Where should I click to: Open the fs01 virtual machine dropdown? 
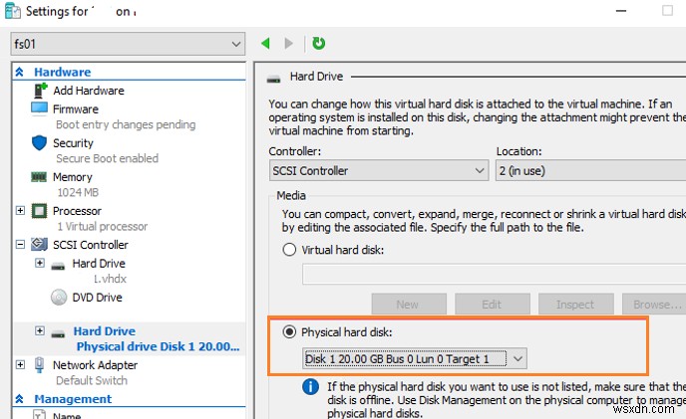click(128, 44)
